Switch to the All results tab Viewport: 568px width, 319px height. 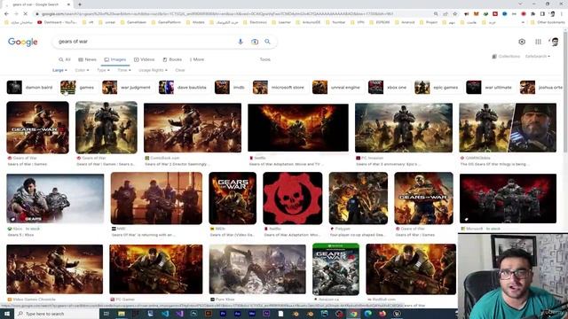point(65,59)
